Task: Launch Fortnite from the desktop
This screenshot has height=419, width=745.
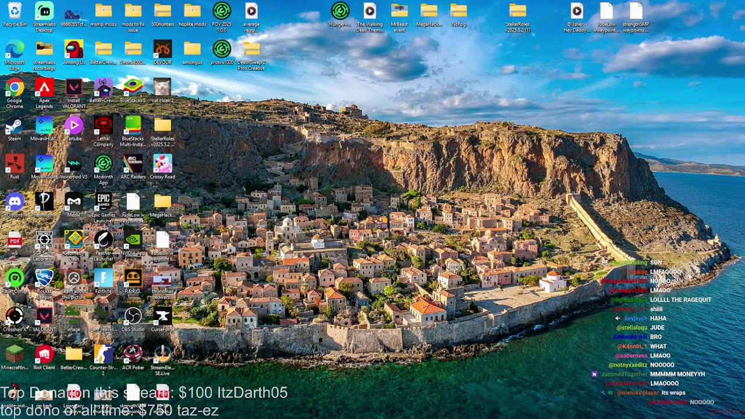Action: (x=104, y=278)
